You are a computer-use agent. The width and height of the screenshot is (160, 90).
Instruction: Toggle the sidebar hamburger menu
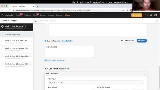tap(35, 21)
